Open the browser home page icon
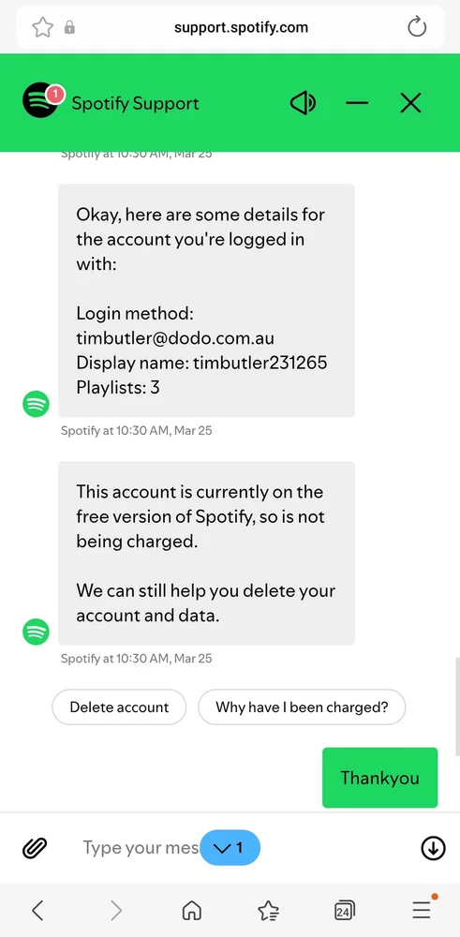This screenshot has height=937, width=460. point(191,910)
